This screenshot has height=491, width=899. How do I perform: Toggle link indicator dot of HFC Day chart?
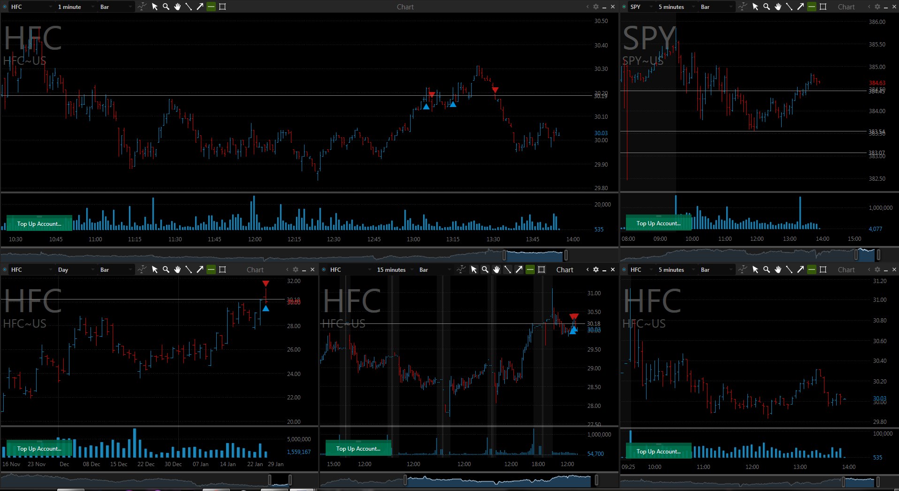click(x=5, y=269)
